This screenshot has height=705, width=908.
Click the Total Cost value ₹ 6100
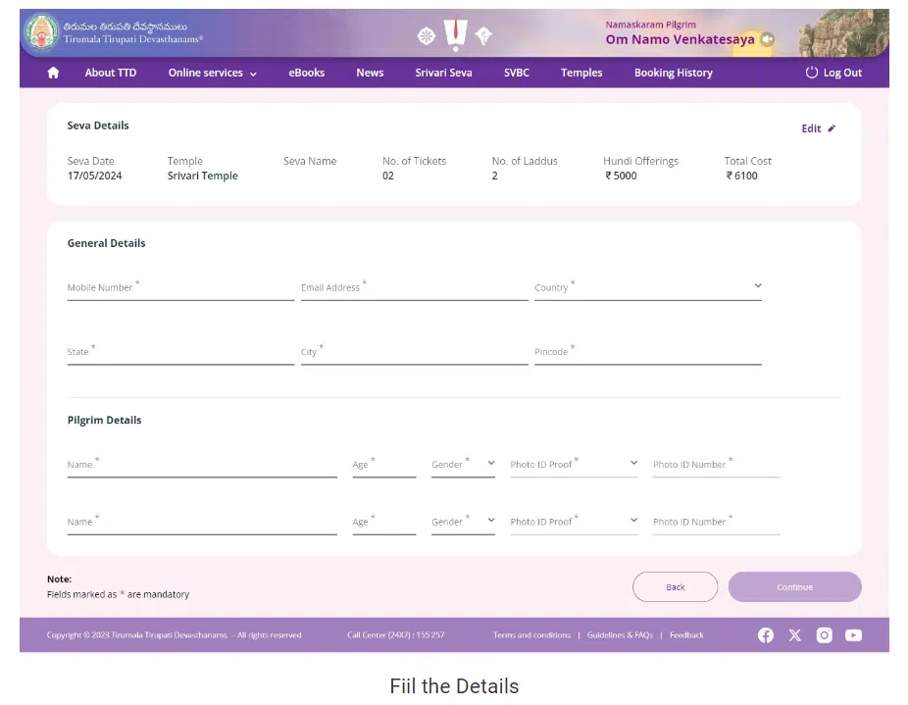(742, 176)
